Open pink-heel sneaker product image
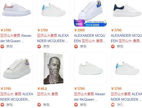 click(x=17, y=13)
